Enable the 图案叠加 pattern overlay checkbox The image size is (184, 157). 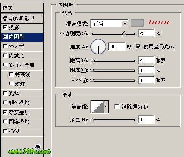[x=5, y=121]
